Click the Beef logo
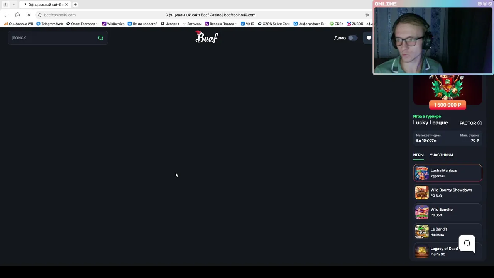The image size is (494, 278). [x=206, y=37]
